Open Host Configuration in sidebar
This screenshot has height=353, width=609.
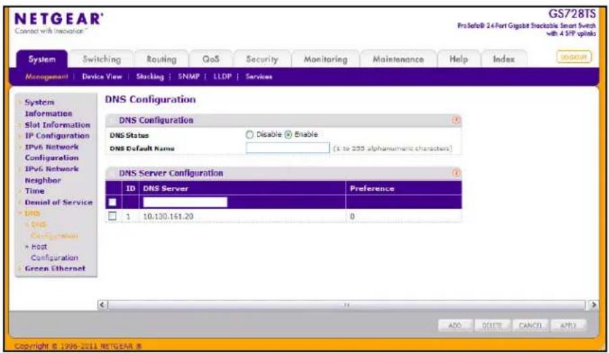[54, 252]
